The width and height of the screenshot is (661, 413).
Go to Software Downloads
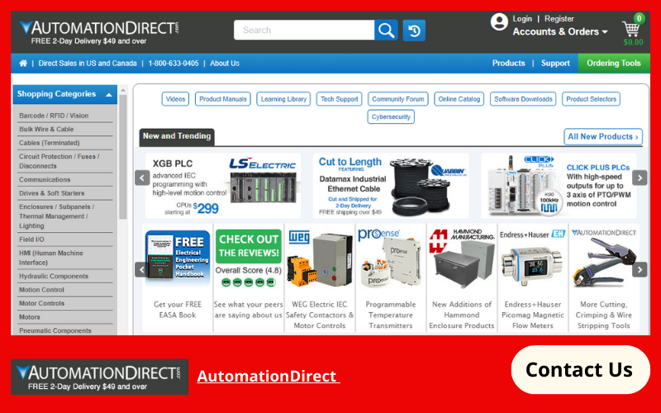523,99
